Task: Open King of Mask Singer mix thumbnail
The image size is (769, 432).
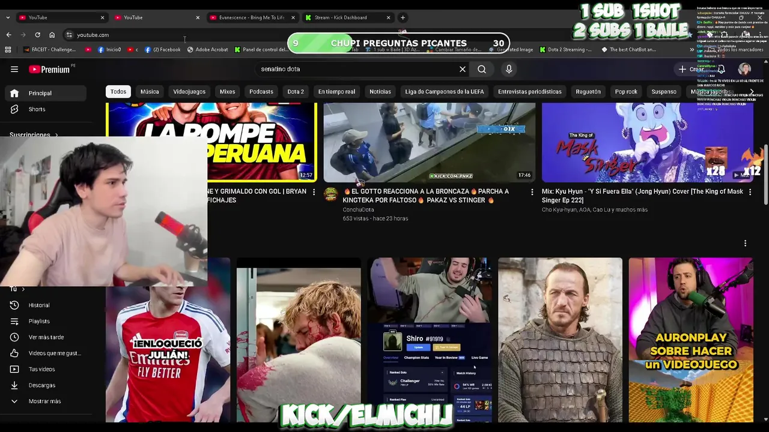Action: click(648, 142)
